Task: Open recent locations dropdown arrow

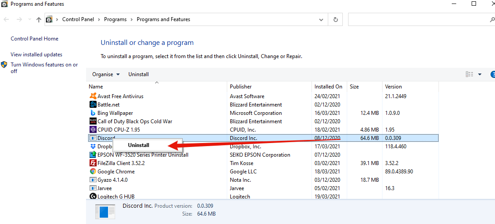Action: [30, 19]
